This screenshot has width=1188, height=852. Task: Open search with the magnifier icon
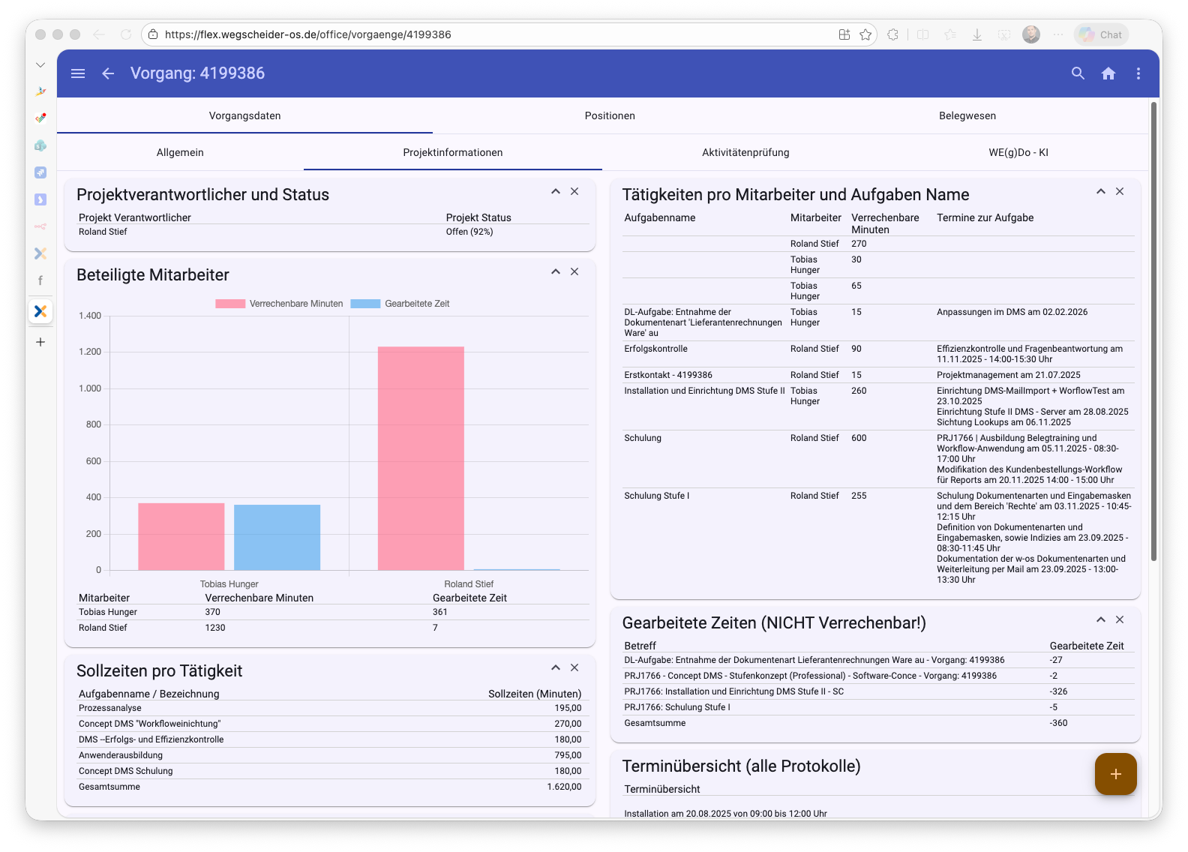[1078, 73]
